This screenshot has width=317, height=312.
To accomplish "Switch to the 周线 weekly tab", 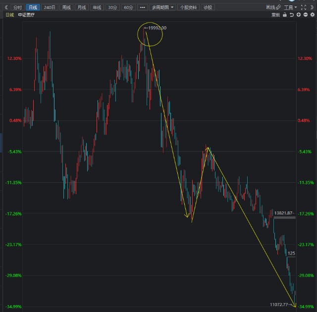I will [66, 7].
